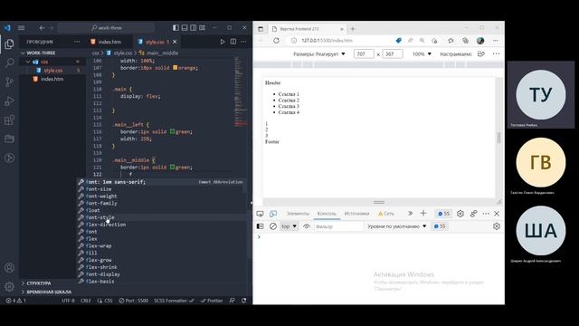Click Port: 5500 in status bar
Screen dimensions: 579x326
[133, 301]
